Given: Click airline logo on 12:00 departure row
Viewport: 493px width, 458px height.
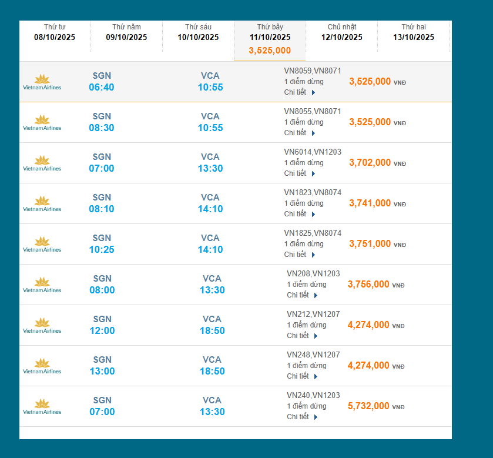Looking at the screenshot, I should (x=42, y=325).
